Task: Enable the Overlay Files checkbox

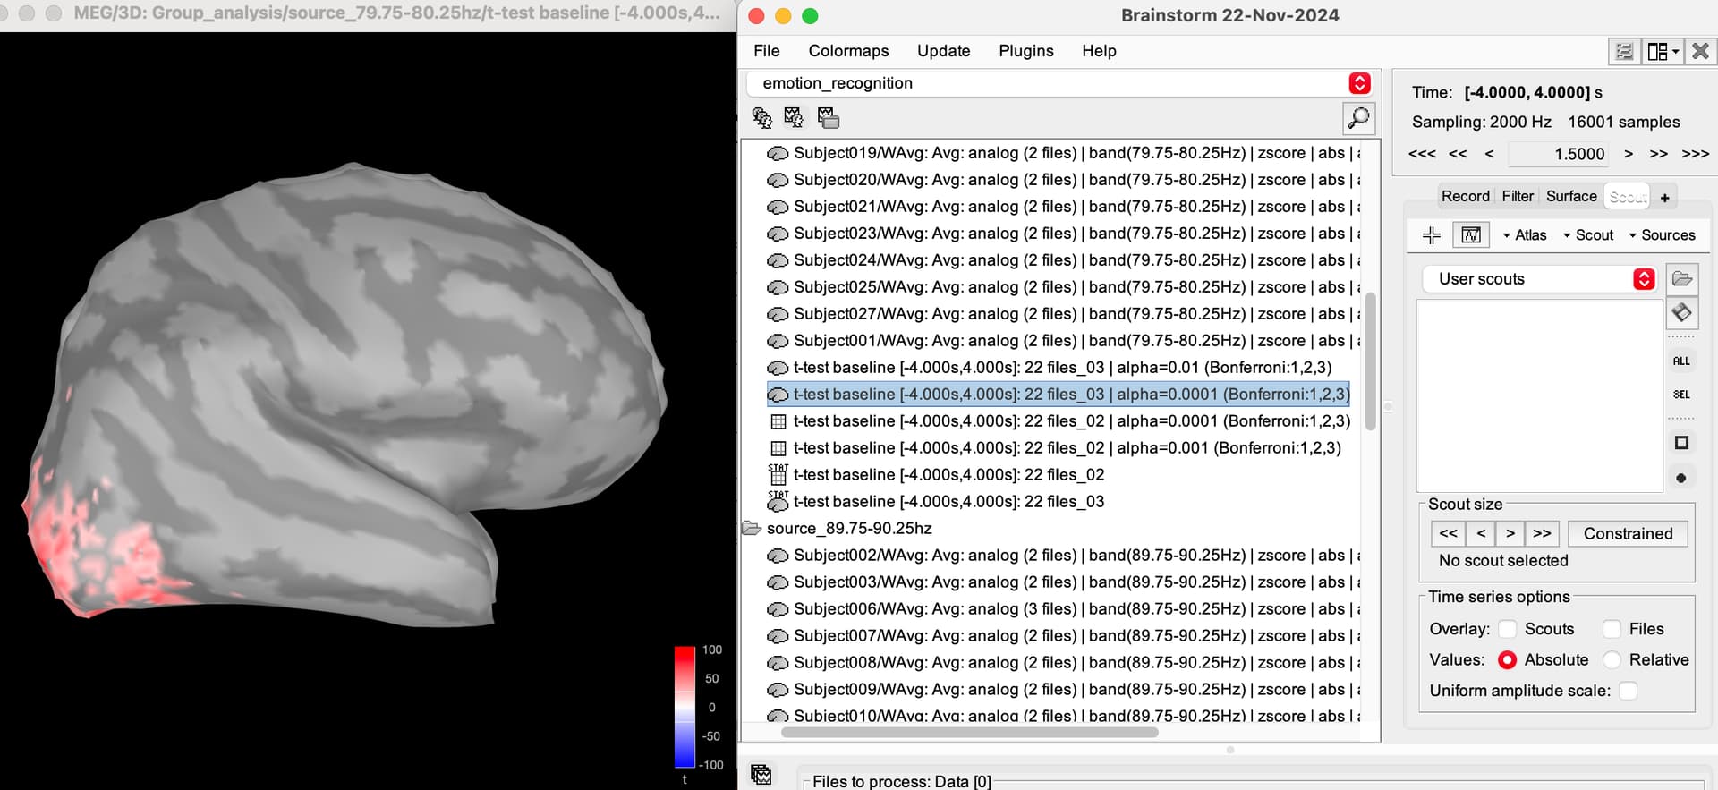Action: click(x=1612, y=629)
